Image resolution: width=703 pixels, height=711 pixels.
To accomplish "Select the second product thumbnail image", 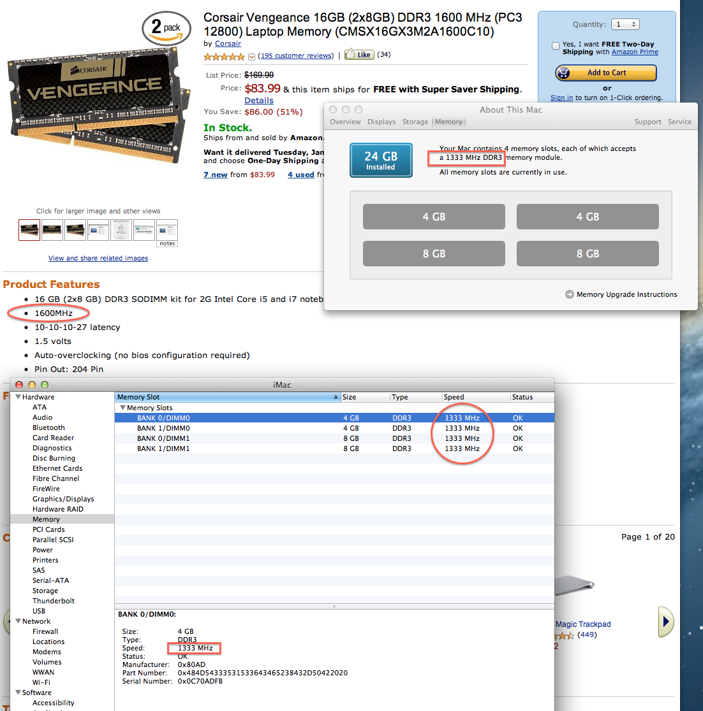I will (x=52, y=230).
